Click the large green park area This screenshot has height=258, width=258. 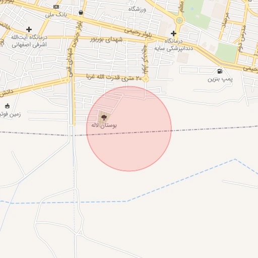[x=196, y=14]
